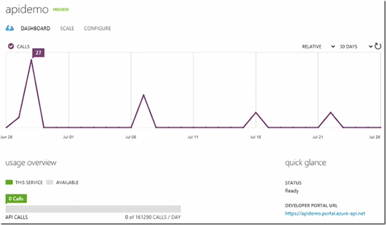Viewport: 386px width, 225px height.
Task: Click the Jul 26 axis label
Action: [375, 137]
